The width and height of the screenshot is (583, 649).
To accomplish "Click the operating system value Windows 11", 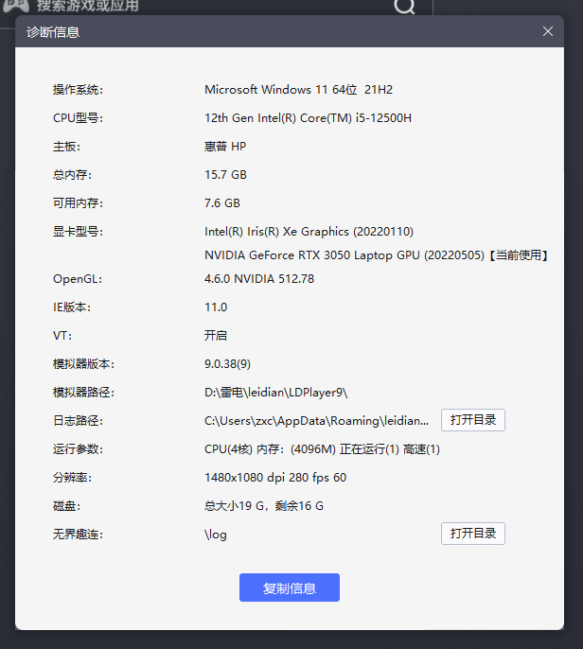I will (x=298, y=90).
